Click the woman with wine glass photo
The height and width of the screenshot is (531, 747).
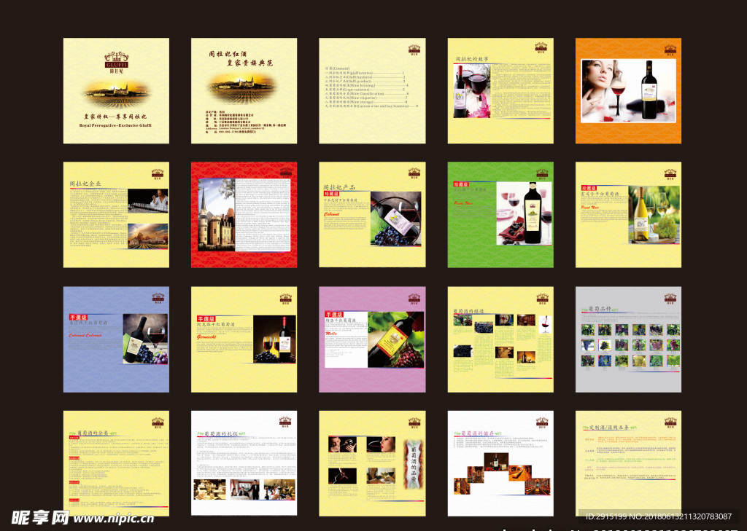click(628, 90)
